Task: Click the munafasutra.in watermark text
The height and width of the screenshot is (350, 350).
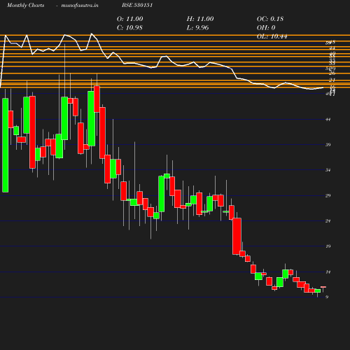Action: [x=80, y=5]
